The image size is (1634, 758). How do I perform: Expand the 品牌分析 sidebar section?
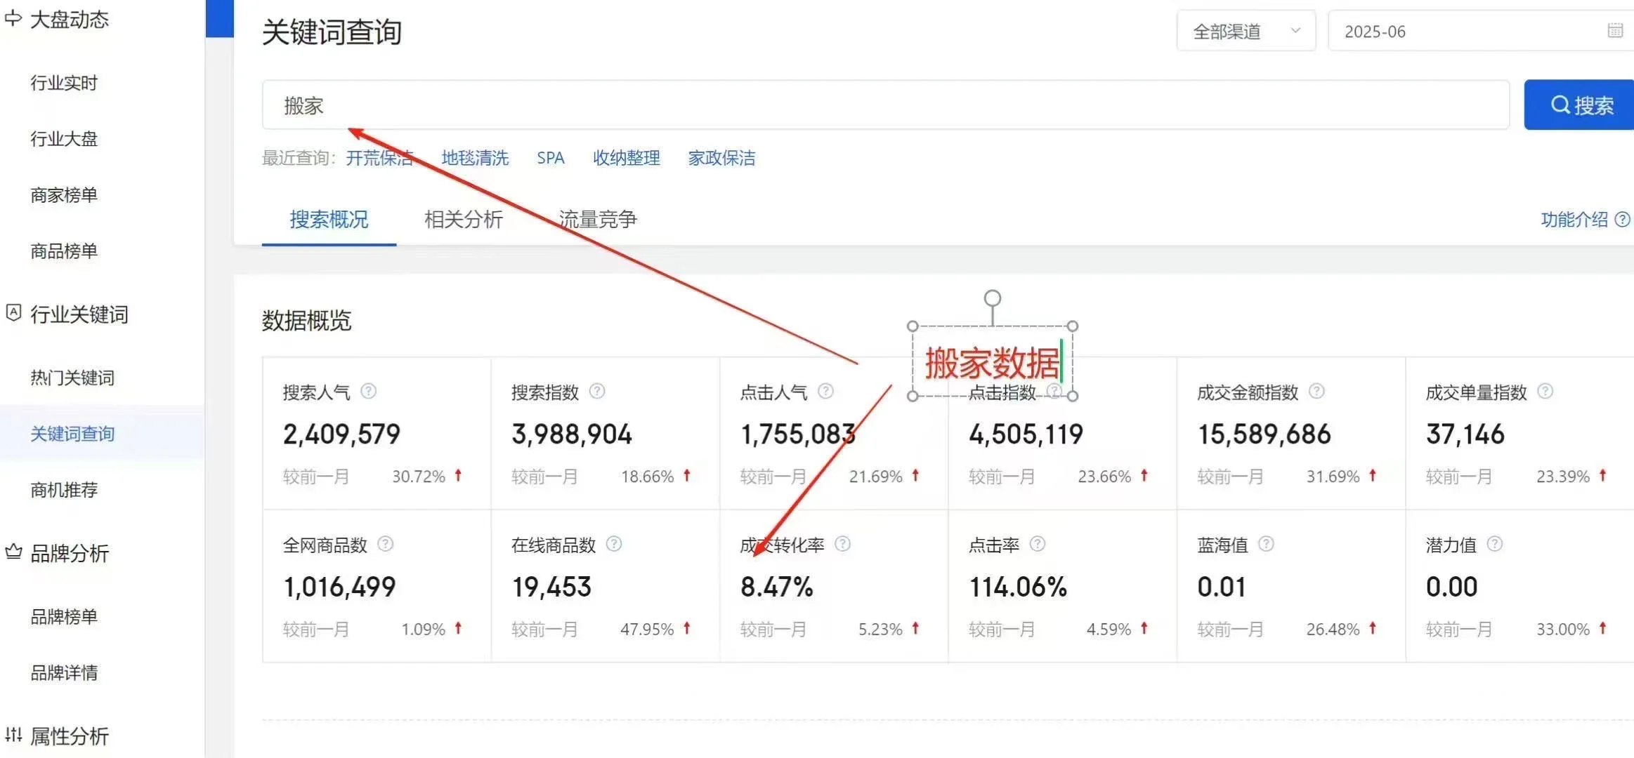[69, 554]
